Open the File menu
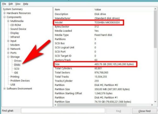 4,4
